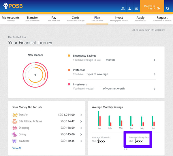This screenshot has width=173, height=156.
Task: Select the first carousel page dot
Action: pos(125,149)
